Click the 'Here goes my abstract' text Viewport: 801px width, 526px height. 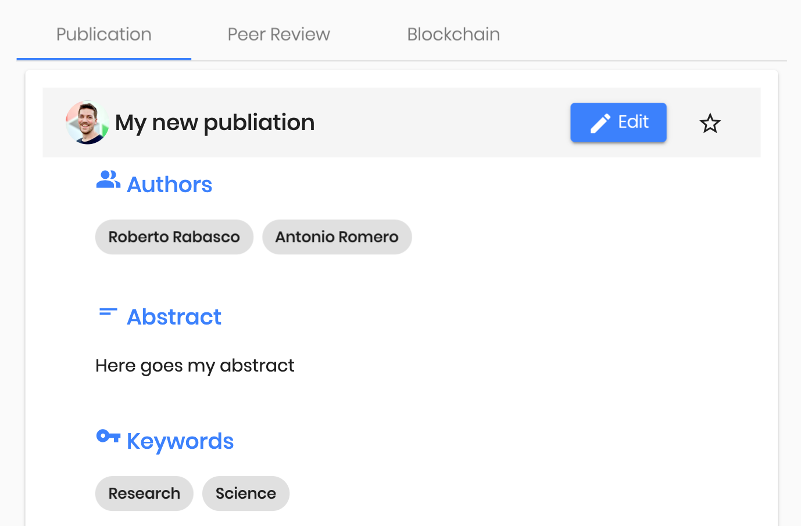[195, 366]
